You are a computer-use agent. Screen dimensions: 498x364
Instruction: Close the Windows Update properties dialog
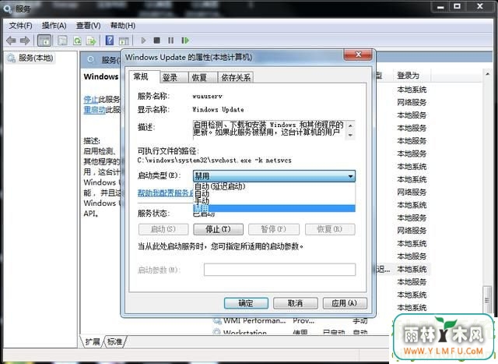pos(358,55)
